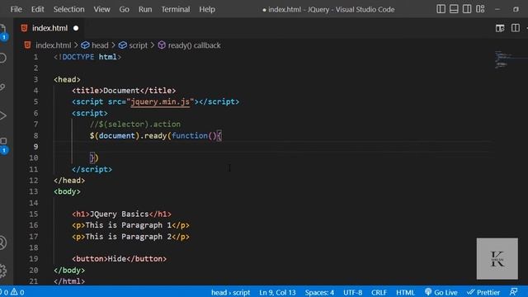Open the Terminal menu

click(x=176, y=9)
